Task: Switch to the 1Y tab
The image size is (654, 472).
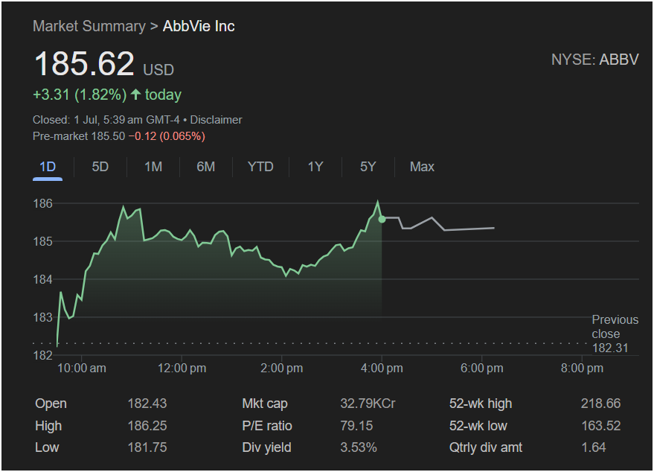Action: tap(315, 167)
